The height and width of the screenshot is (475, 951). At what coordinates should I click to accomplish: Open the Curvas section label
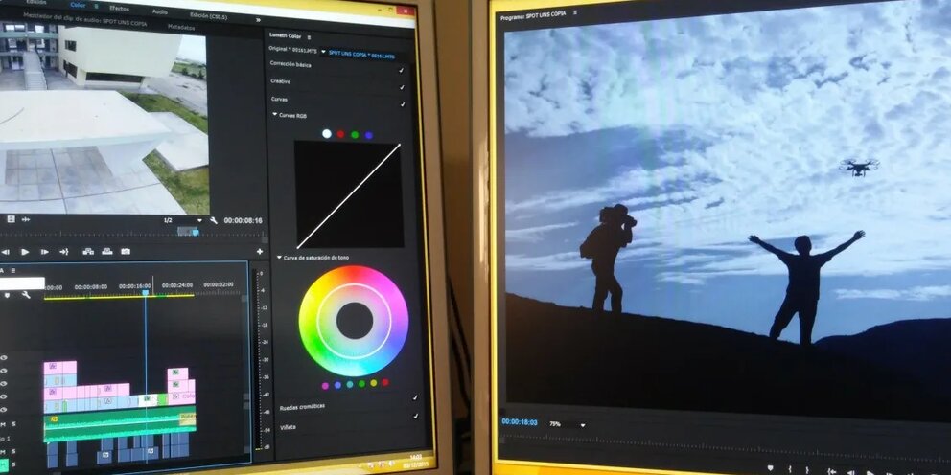279,98
